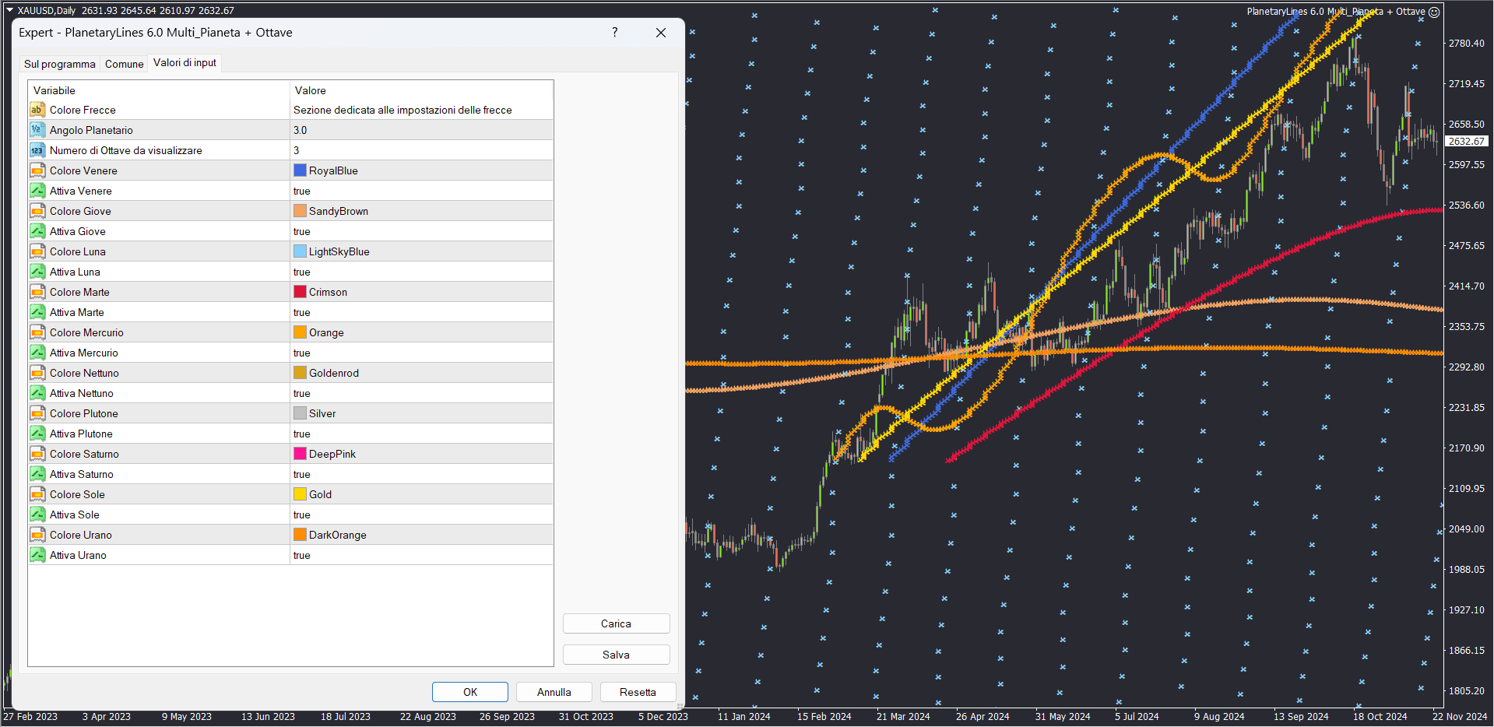The image size is (1494, 727).
Task: Click the boolean icon beside Attiva Plutone
Action: point(37,434)
